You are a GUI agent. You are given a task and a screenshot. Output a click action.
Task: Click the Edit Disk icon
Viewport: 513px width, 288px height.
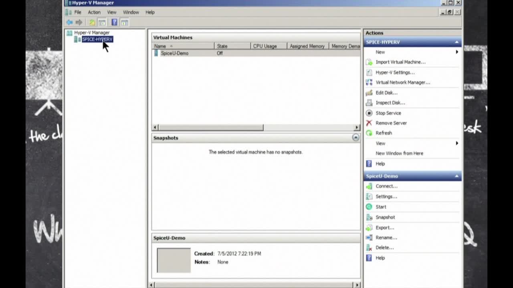tap(369, 93)
